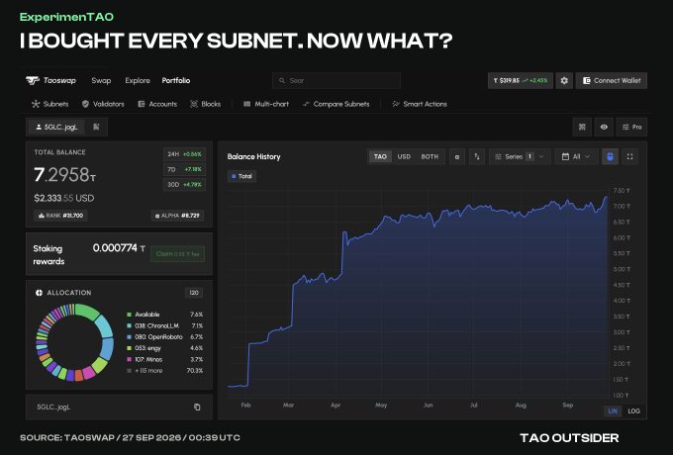Select the 080: OpenRoboto legend entry
The width and height of the screenshot is (673, 455).
pyautogui.click(x=165, y=337)
